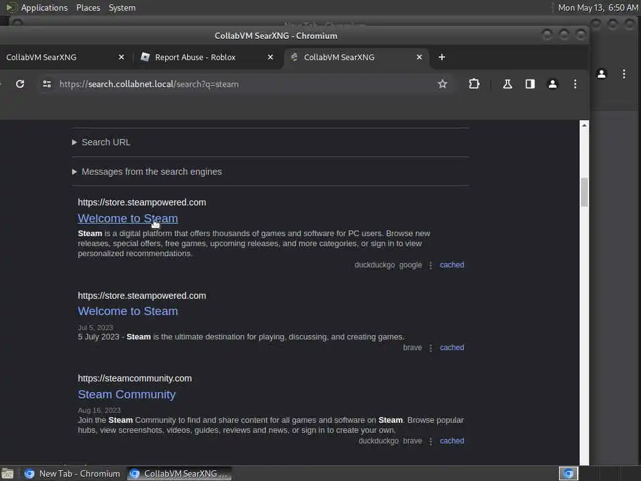The width and height of the screenshot is (641, 481).
Task: Toggle the side panel icon
Action: point(530,84)
